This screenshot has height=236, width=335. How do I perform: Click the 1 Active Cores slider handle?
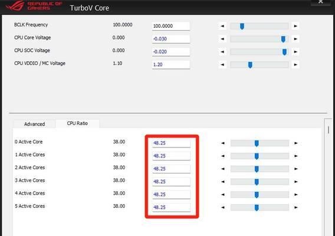[257, 156]
